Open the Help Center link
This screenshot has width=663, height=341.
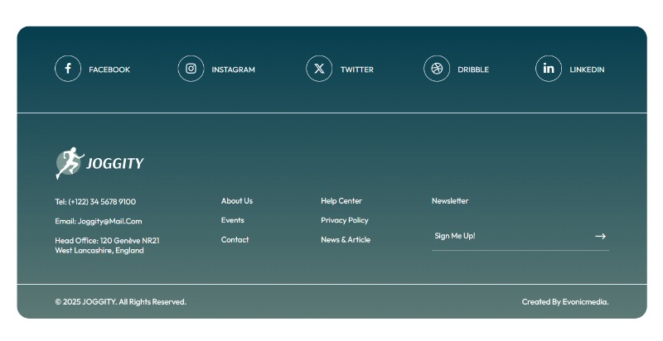[x=341, y=201]
